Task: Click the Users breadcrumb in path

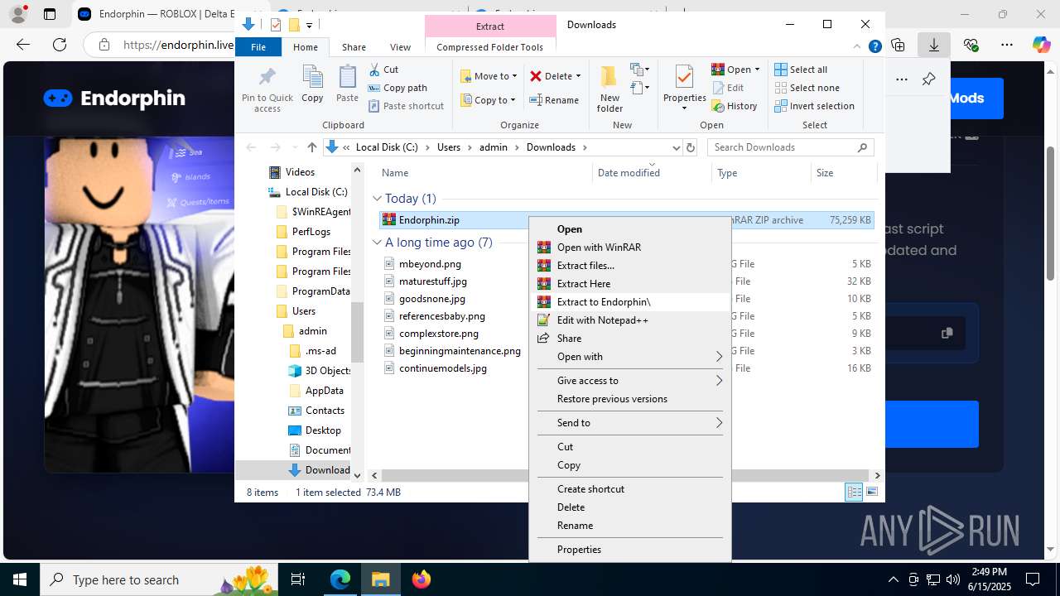Action: pos(448,147)
